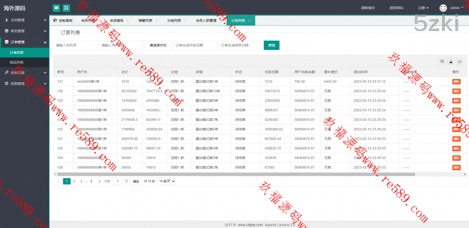Open the 请选择状态 status selector
469x228 pixels.
pyautogui.click(x=158, y=45)
